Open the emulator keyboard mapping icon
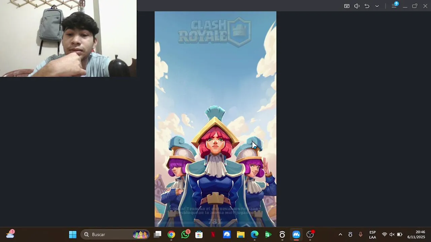The width and height of the screenshot is (431, 242). coord(346,6)
